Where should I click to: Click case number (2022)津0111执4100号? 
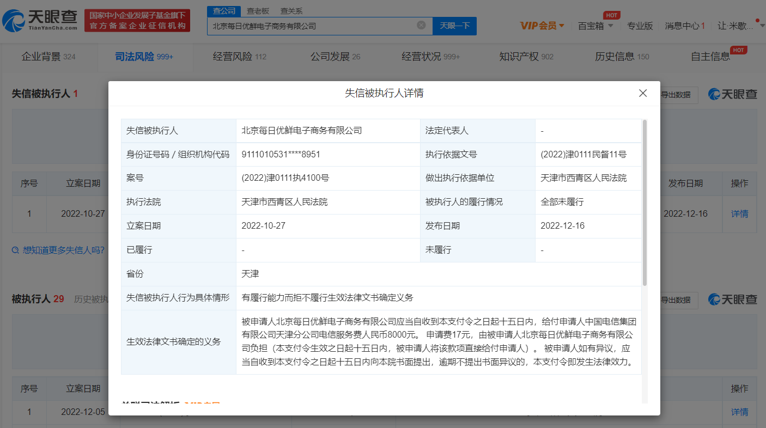tap(285, 178)
